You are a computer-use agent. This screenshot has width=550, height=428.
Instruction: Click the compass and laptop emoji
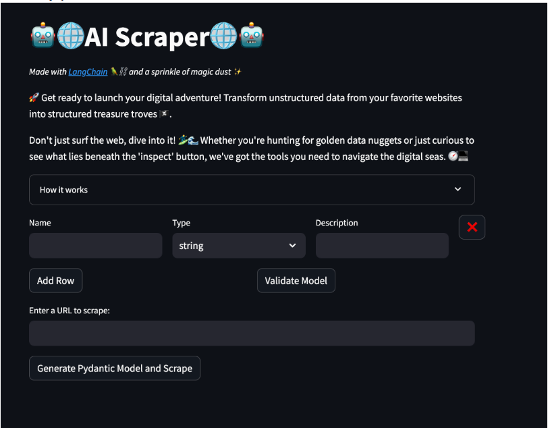point(458,156)
